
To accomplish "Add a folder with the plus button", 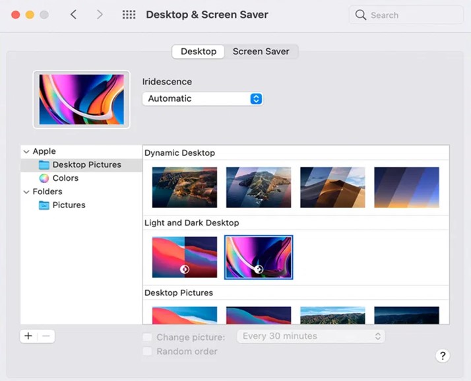I will [x=28, y=336].
